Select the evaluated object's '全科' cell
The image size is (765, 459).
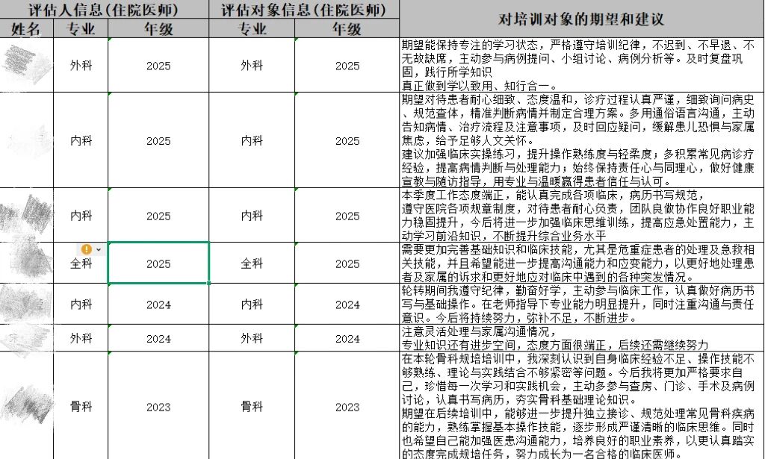(252, 264)
